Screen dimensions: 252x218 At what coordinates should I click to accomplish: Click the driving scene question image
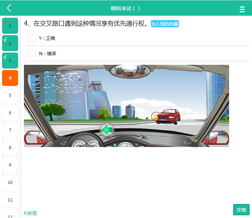pos(127,106)
